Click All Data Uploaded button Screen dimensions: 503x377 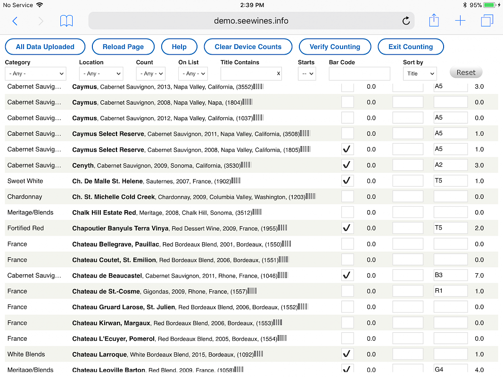45,47
